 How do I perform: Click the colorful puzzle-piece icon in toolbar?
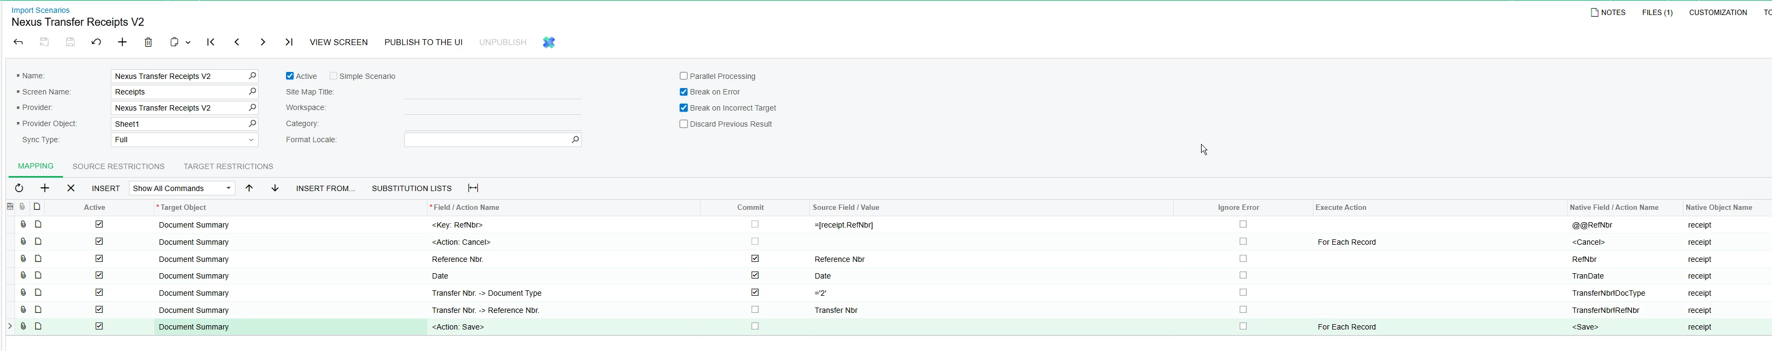click(549, 42)
